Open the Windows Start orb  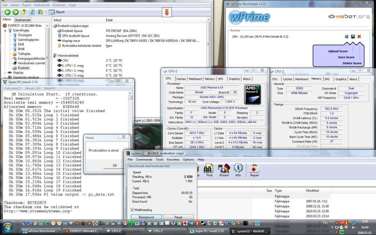(7, 227)
